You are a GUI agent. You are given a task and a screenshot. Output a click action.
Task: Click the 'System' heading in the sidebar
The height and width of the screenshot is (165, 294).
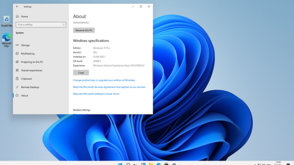[20, 33]
